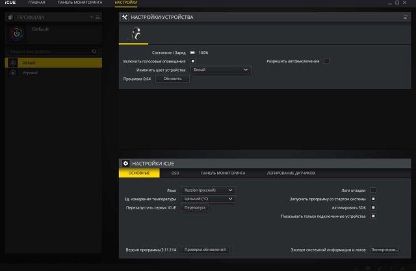This screenshot has height=271, width=416.
Task: Open the device settings panel menu icon
Action: (x=405, y=17)
